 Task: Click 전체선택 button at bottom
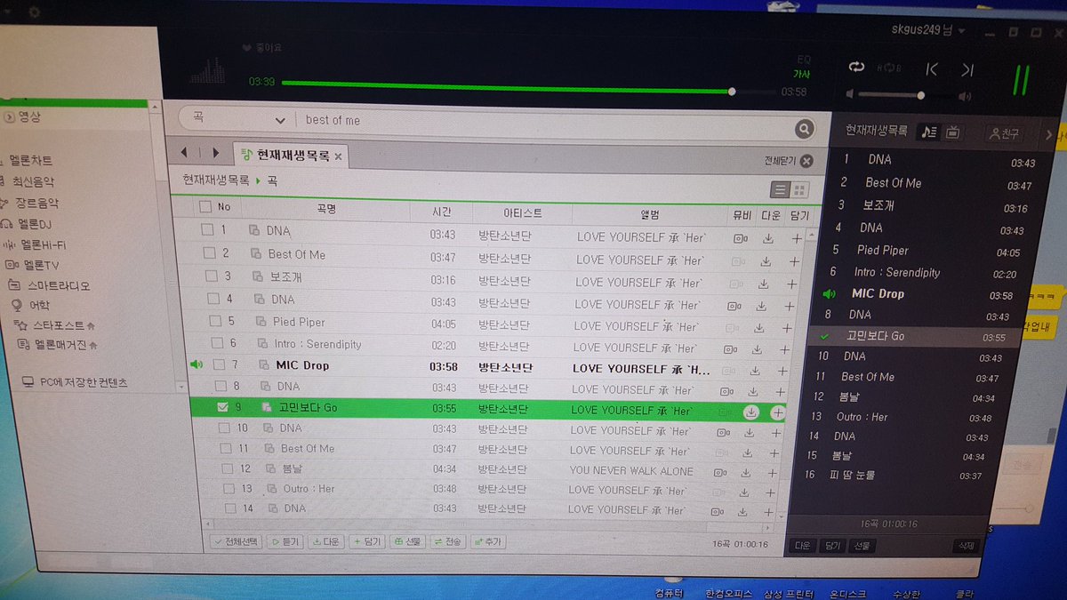pyautogui.click(x=236, y=541)
